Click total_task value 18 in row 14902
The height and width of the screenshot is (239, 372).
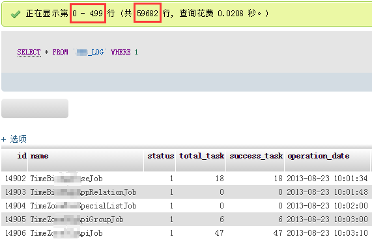(x=220, y=178)
